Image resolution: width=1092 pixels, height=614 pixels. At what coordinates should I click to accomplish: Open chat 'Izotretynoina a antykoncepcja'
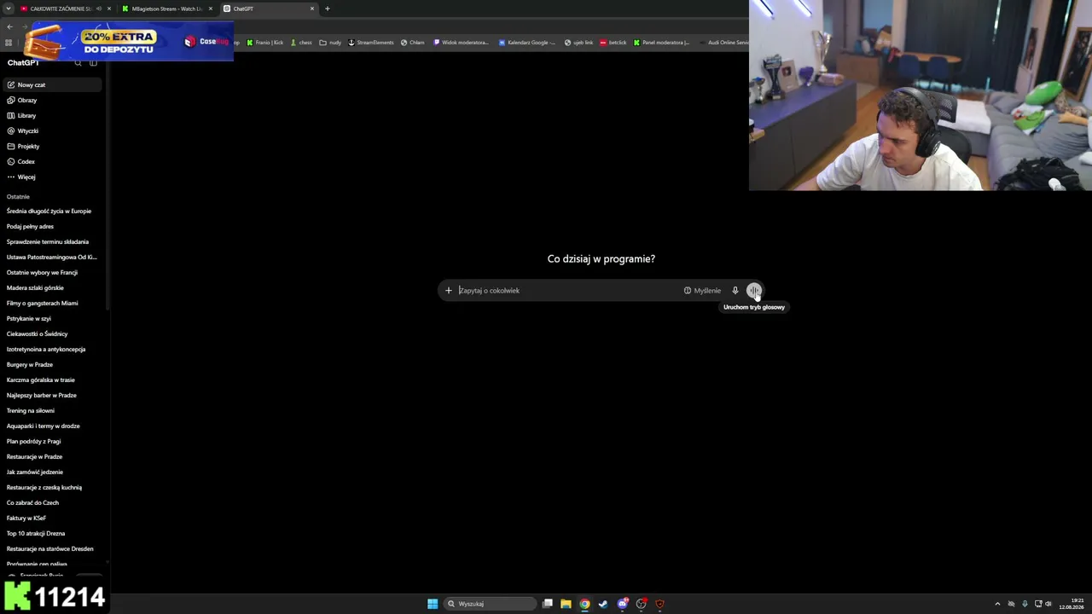[x=52, y=350]
